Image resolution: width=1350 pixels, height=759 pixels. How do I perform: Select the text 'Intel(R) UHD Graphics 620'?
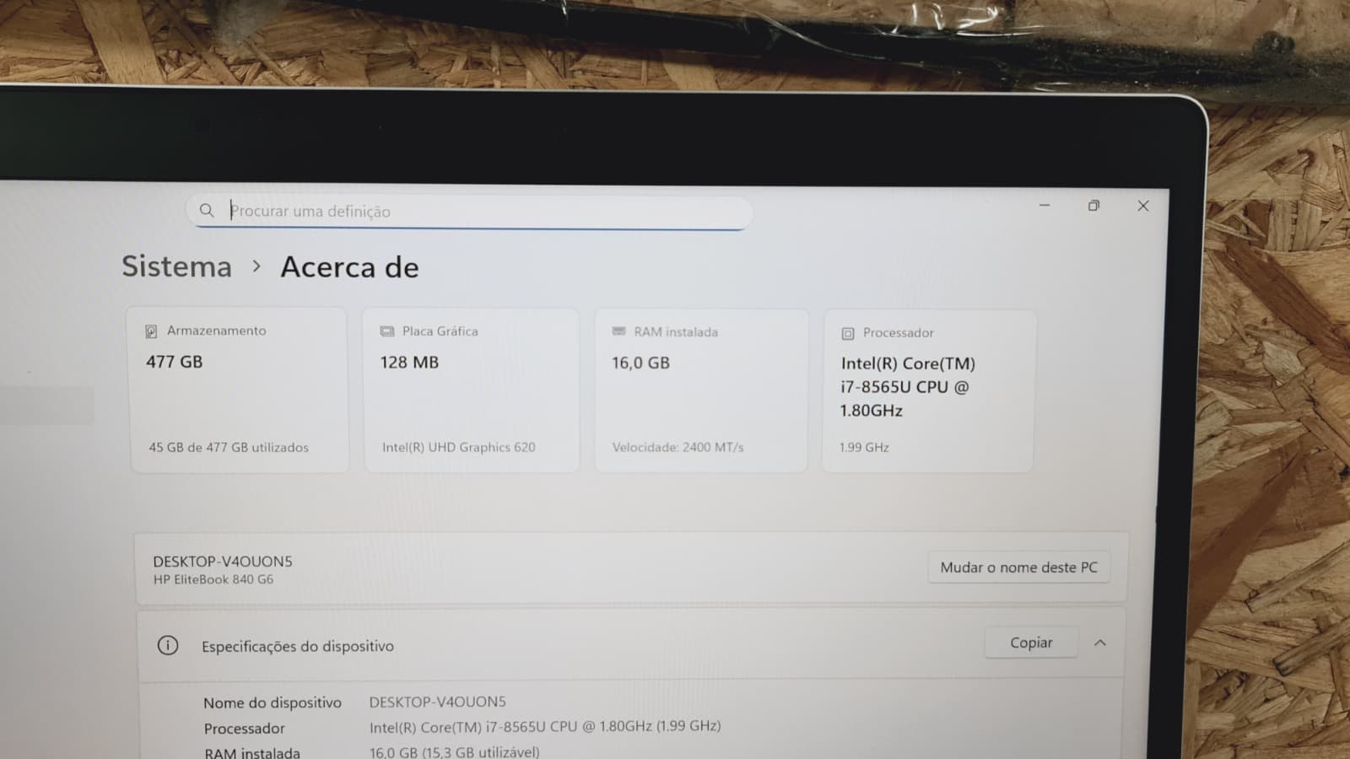click(x=459, y=447)
